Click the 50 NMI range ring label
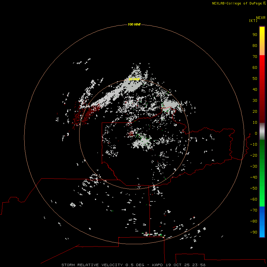The width and height of the screenshot is (267, 267). click(x=134, y=79)
